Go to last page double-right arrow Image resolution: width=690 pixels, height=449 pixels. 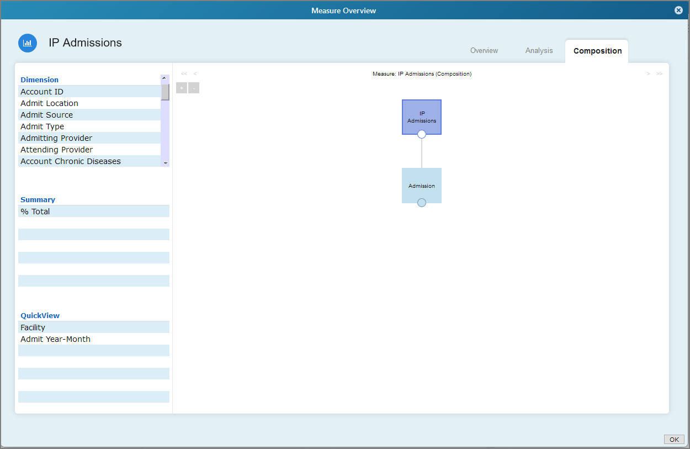659,74
